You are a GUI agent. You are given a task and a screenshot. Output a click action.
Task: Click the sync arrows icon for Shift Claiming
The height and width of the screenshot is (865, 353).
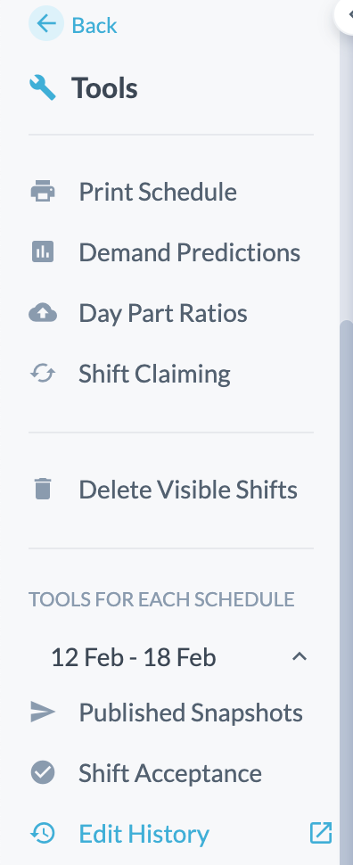click(43, 374)
